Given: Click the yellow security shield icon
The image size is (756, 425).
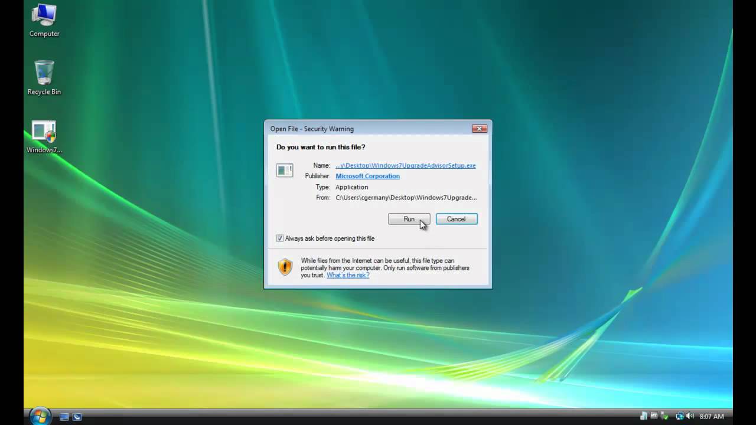Looking at the screenshot, I should (285, 267).
